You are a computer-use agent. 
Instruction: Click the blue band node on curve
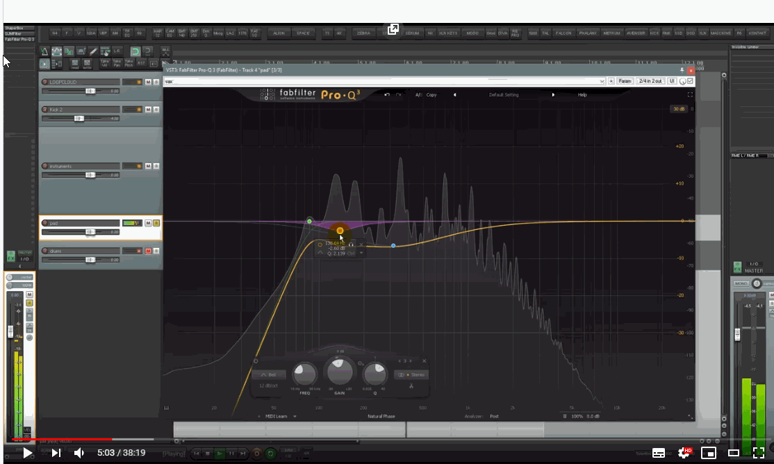[x=393, y=245]
